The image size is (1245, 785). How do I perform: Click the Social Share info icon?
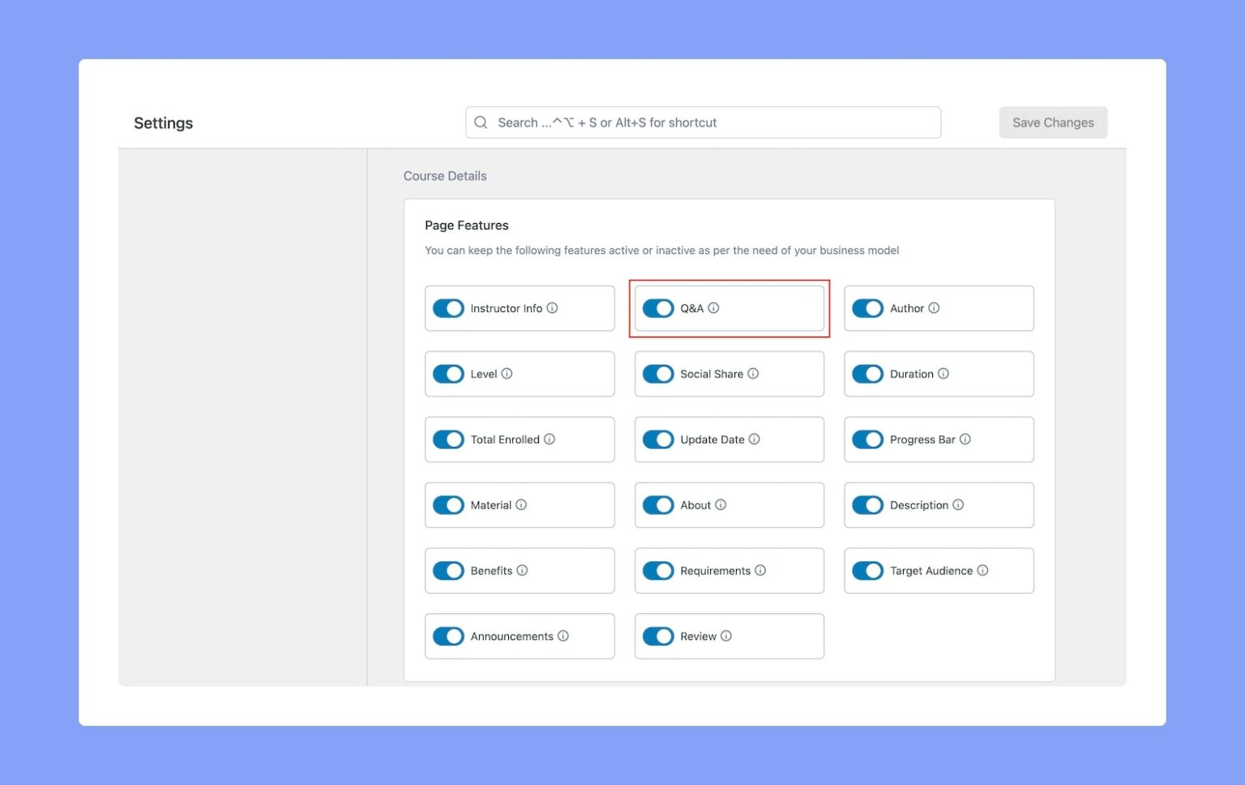pyautogui.click(x=753, y=374)
